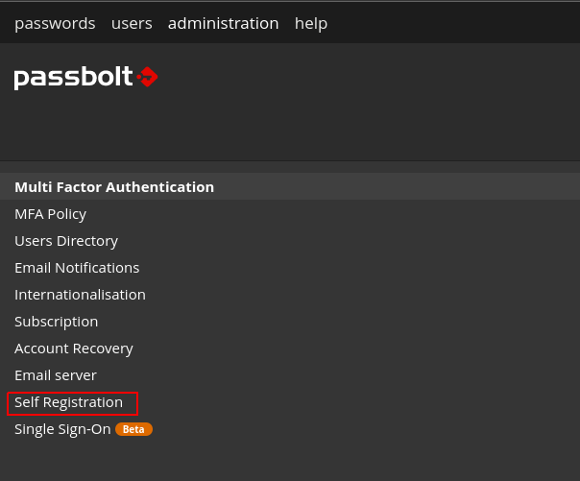Open Account Recovery settings
The image size is (580, 481).
74,349
